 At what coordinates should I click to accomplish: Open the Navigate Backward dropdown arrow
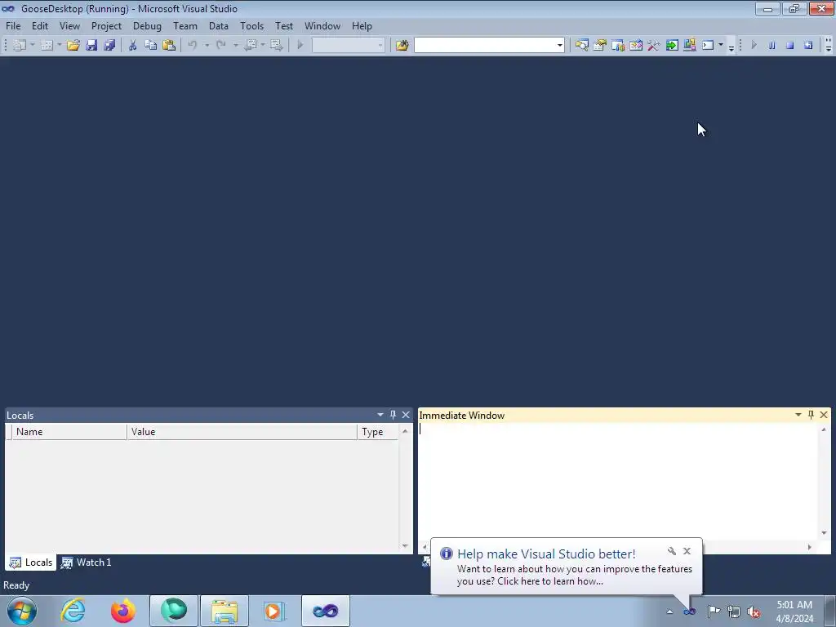point(263,46)
